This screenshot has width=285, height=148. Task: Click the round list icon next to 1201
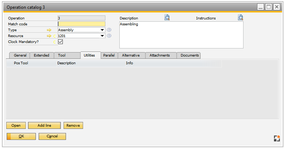coord(109,36)
